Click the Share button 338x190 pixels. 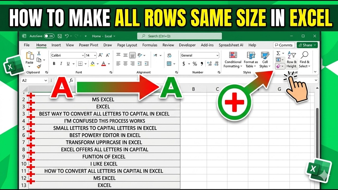click(x=307, y=45)
